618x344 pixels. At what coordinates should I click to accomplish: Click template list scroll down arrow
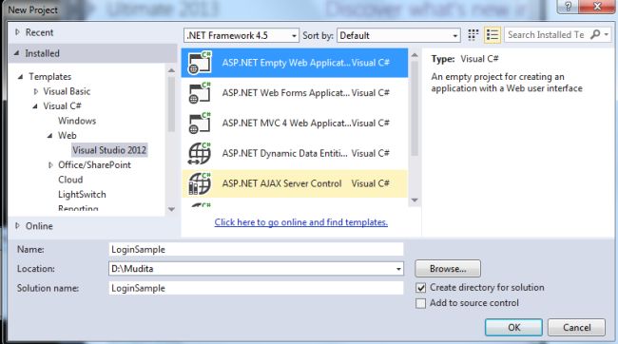pos(415,201)
